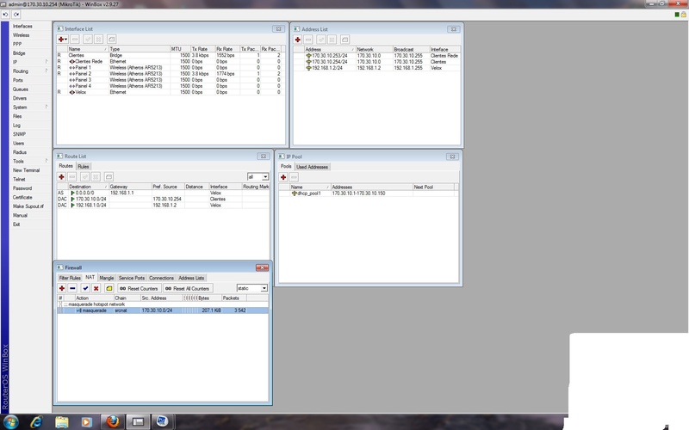Click the remove minus icon in Address List

(308, 40)
